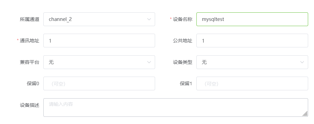Click the 设备描述 field label
The image size is (314, 124).
coord(30,105)
